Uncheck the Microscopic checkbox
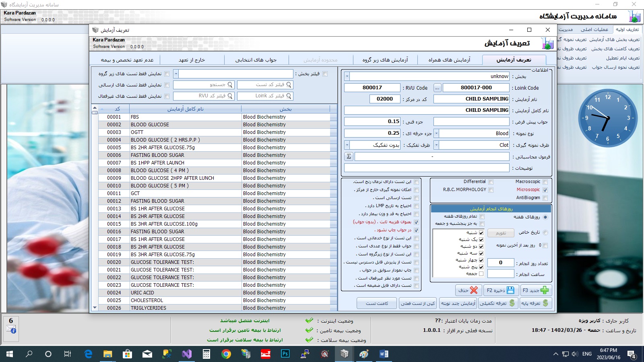Image resolution: width=644 pixels, height=362 pixels. point(545,189)
